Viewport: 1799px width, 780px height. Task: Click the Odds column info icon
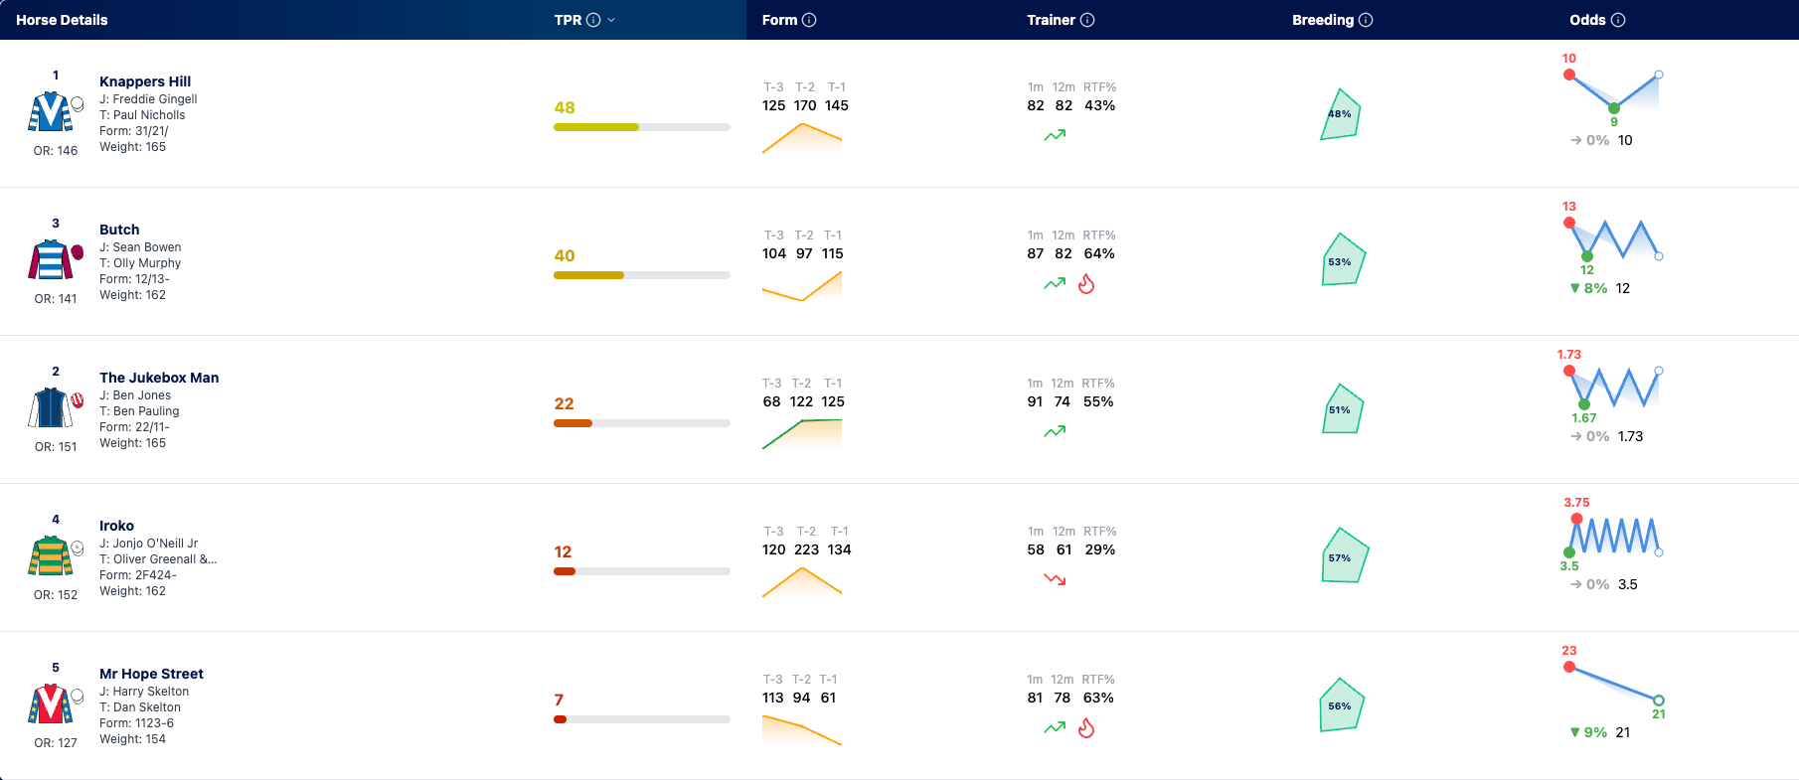(1618, 20)
